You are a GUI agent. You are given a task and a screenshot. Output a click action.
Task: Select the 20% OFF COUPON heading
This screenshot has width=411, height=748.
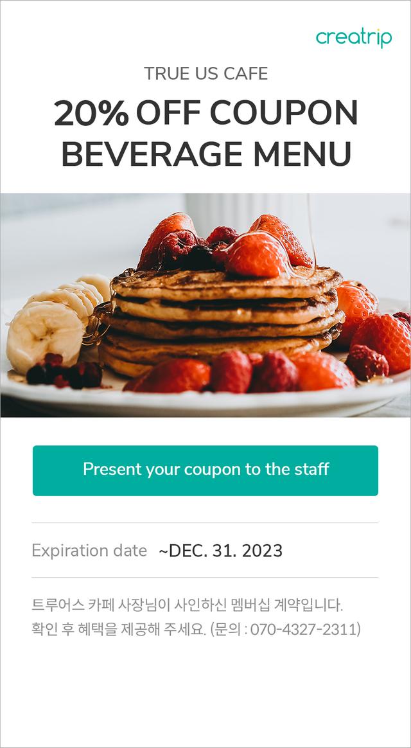(x=205, y=114)
